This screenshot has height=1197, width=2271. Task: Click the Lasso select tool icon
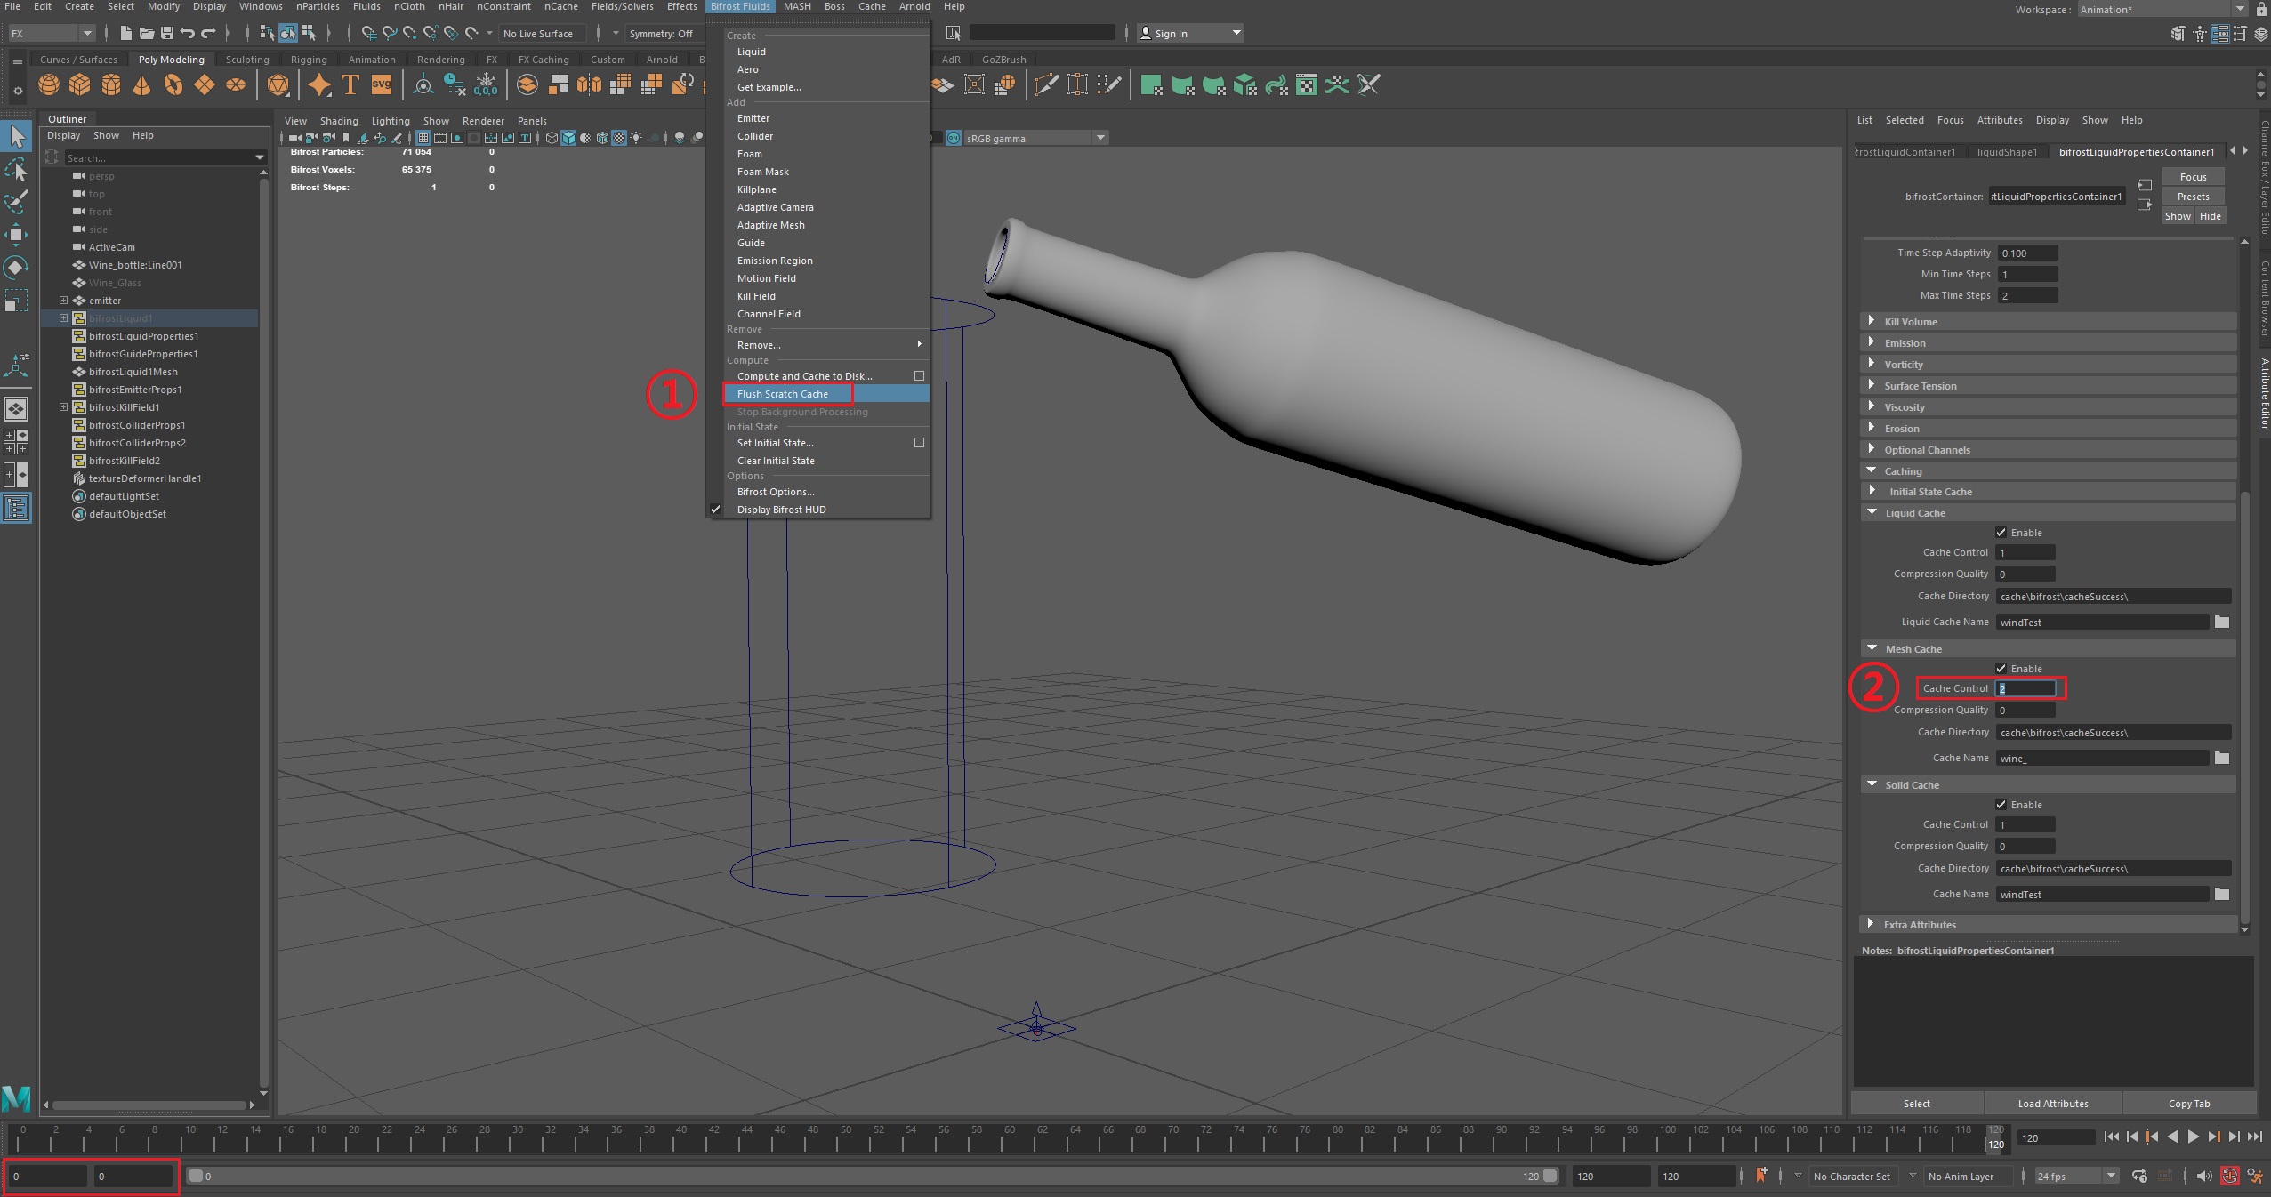[16, 169]
